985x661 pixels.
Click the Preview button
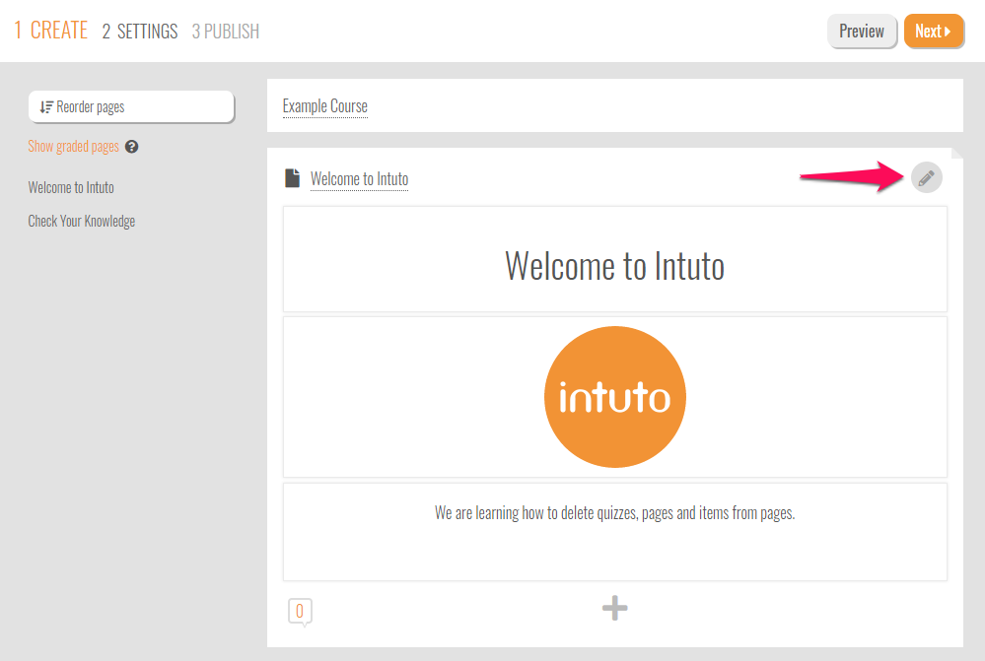862,32
